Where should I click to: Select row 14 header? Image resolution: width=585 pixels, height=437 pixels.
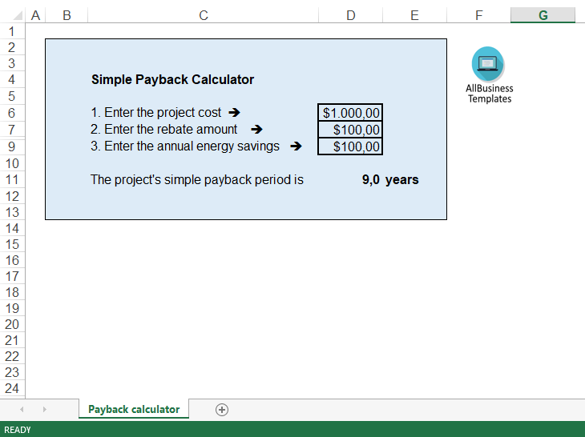coord(12,228)
